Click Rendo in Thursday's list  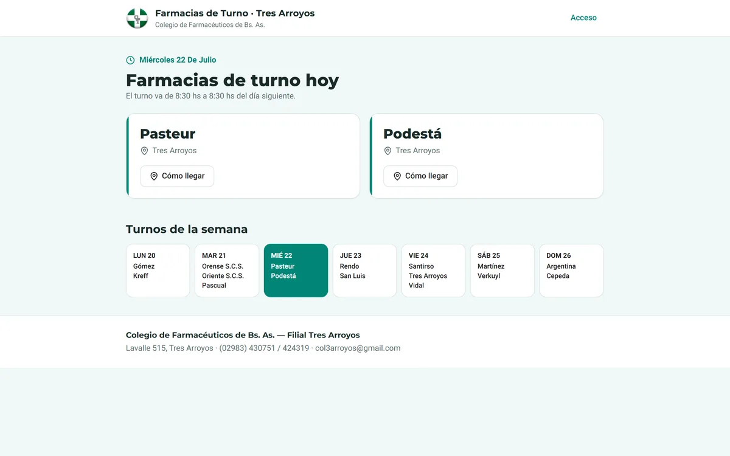(x=350, y=266)
